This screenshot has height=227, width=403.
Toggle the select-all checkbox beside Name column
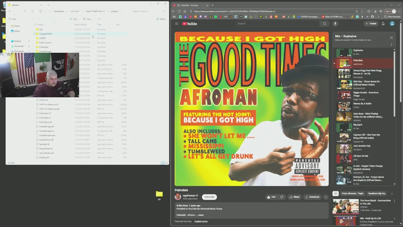coord(36,24)
